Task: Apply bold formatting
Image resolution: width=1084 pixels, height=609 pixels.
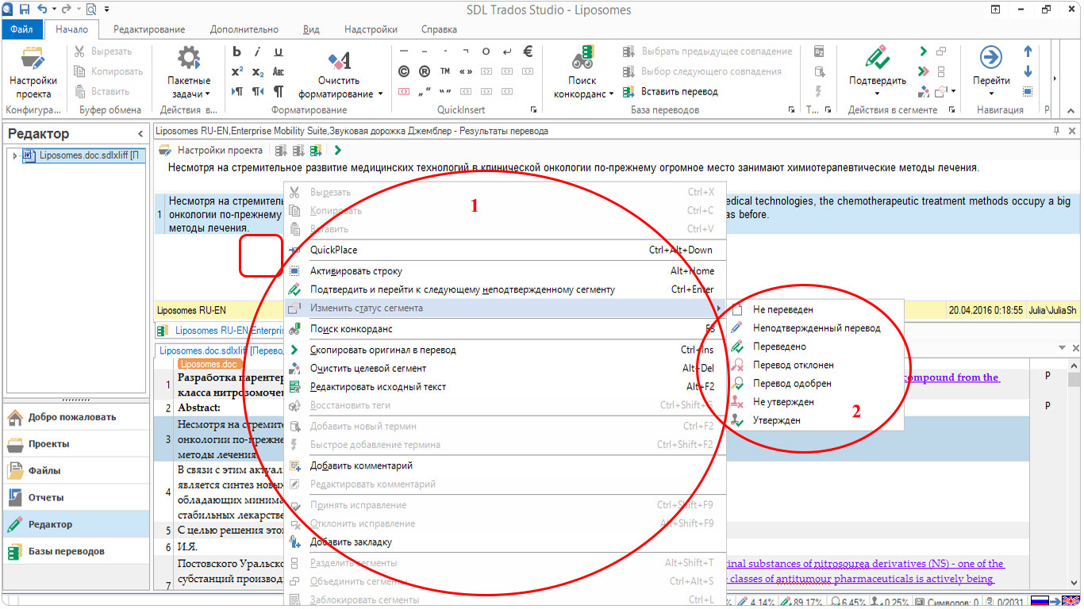Action: coord(236,52)
